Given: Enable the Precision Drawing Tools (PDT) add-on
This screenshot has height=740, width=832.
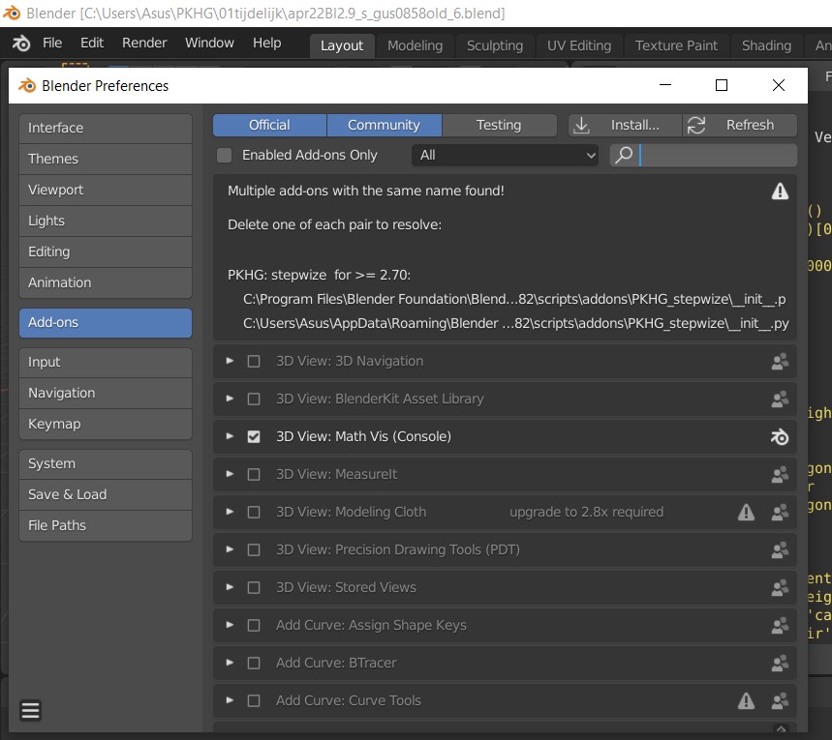Looking at the screenshot, I should click(254, 549).
